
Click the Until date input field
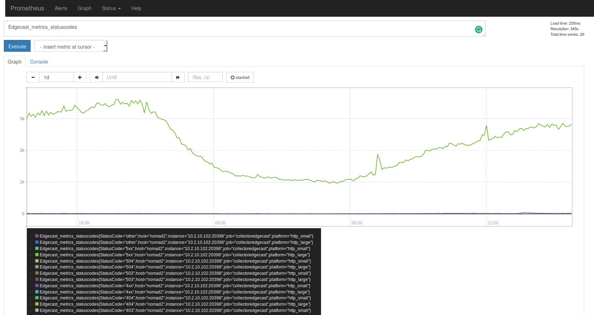[x=137, y=77]
